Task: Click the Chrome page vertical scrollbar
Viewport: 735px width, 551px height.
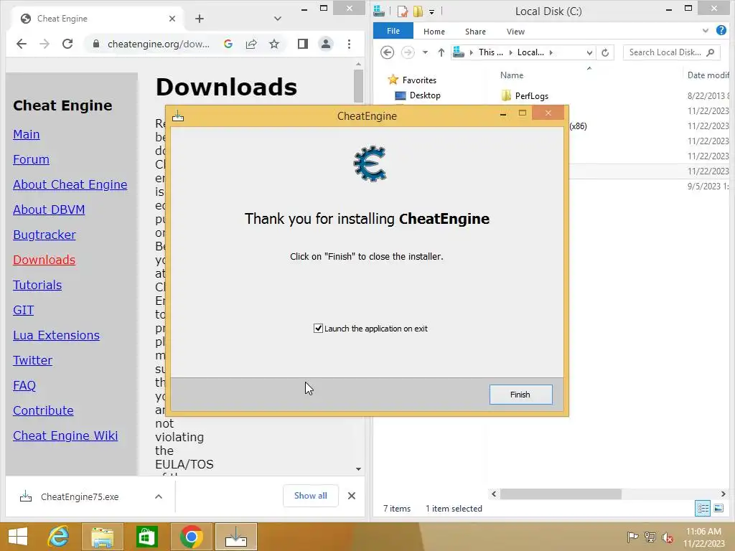Action: [359, 86]
